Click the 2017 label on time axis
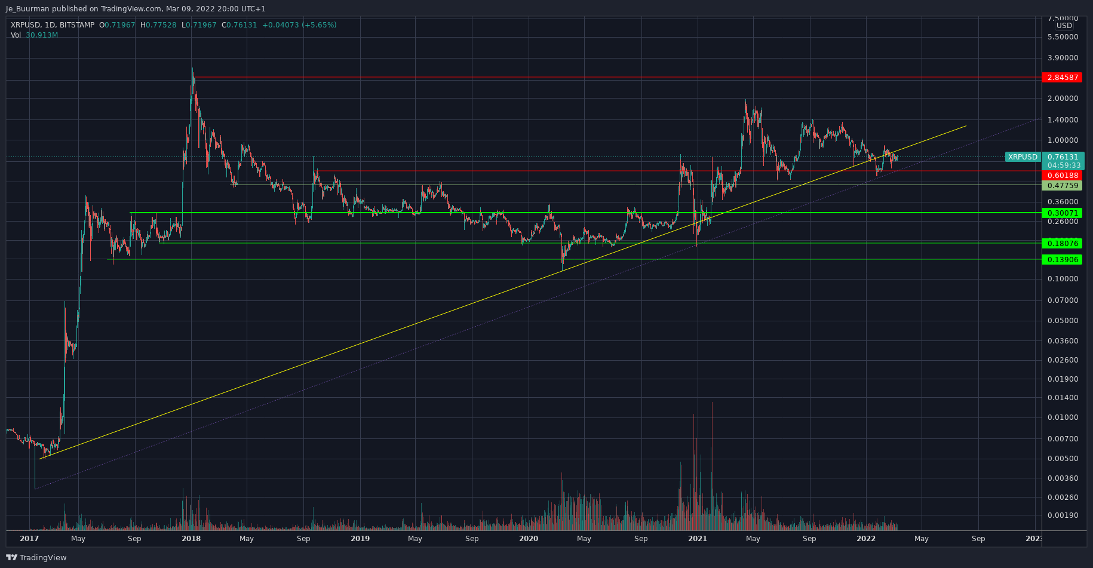Image resolution: width=1093 pixels, height=568 pixels. click(x=29, y=539)
